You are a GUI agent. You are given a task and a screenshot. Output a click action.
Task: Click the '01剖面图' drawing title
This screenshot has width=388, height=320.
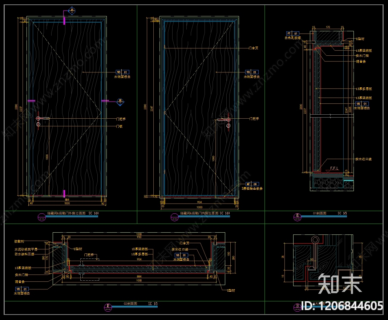click(x=319, y=213)
